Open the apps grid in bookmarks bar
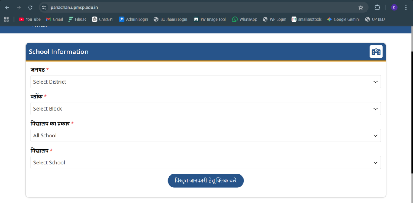 6,19
